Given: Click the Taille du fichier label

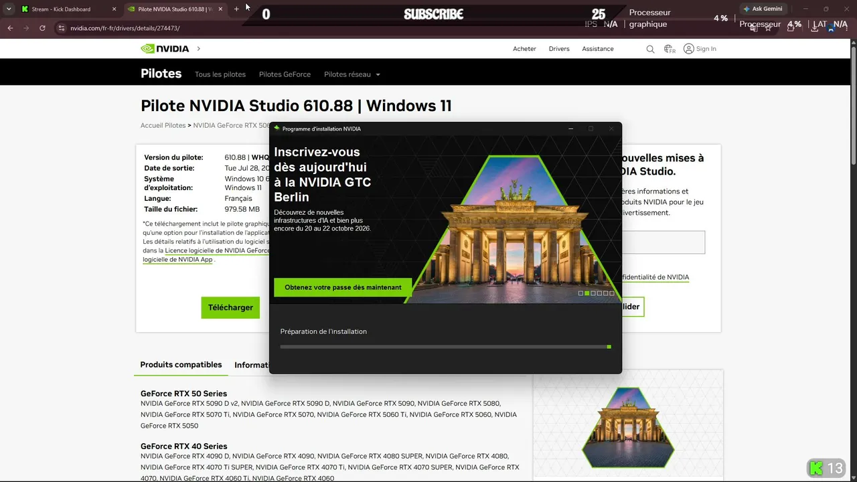Looking at the screenshot, I should pos(171,210).
